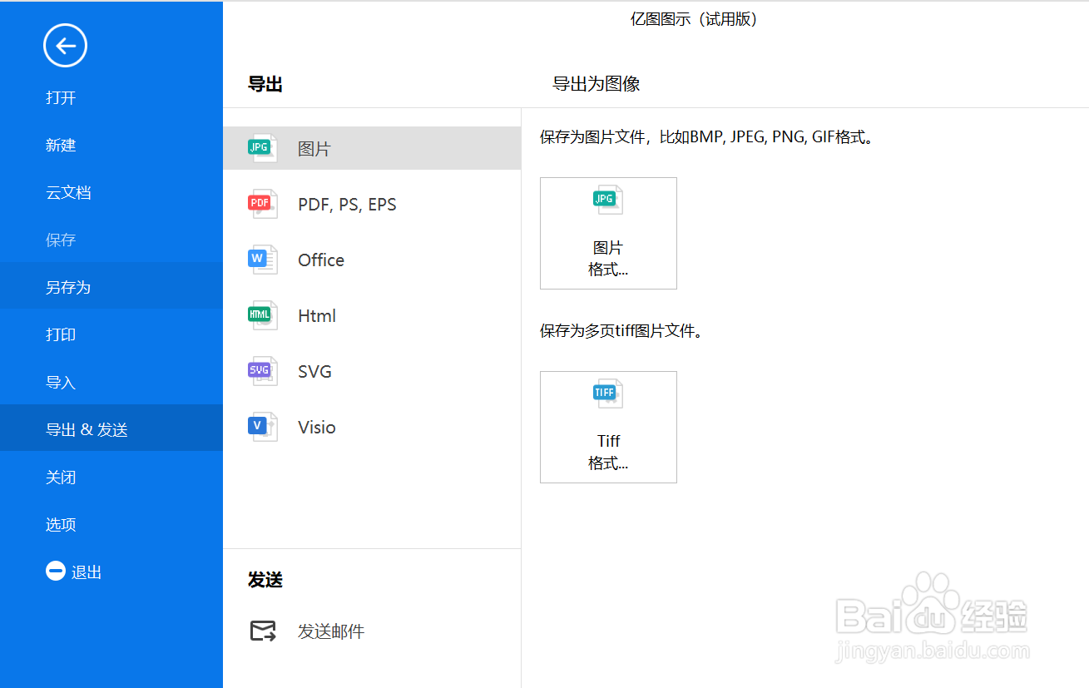Open the PDF, PS, EPS export option
Viewport: 1089px width, 688px height.
pyautogui.click(x=261, y=203)
